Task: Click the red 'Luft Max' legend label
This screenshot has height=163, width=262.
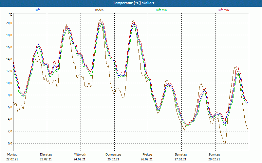Action: [x=223, y=10]
